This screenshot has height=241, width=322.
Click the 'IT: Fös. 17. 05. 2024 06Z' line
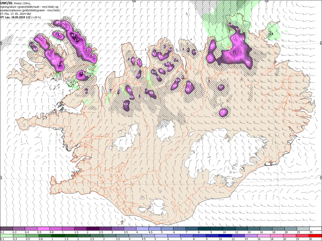pyautogui.click(x=16, y=14)
